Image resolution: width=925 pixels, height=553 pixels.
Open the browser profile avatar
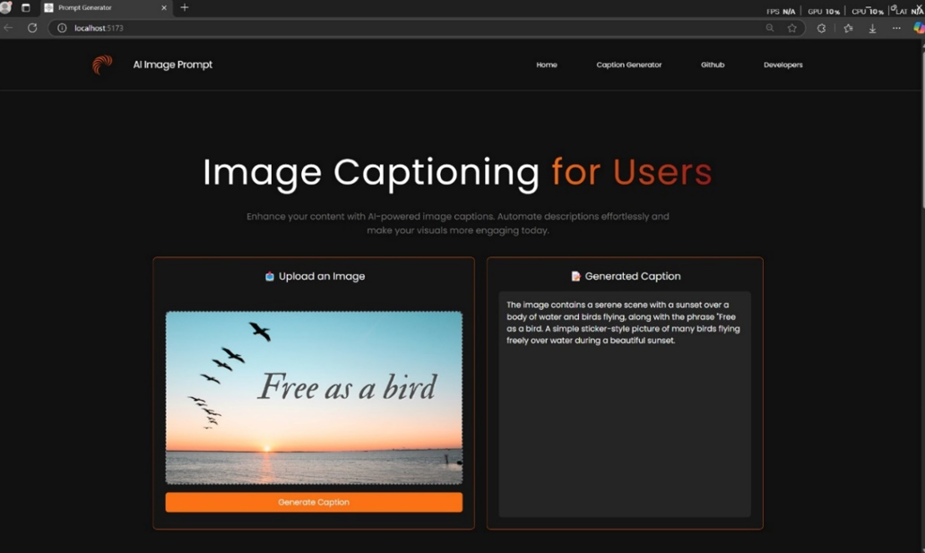point(5,8)
